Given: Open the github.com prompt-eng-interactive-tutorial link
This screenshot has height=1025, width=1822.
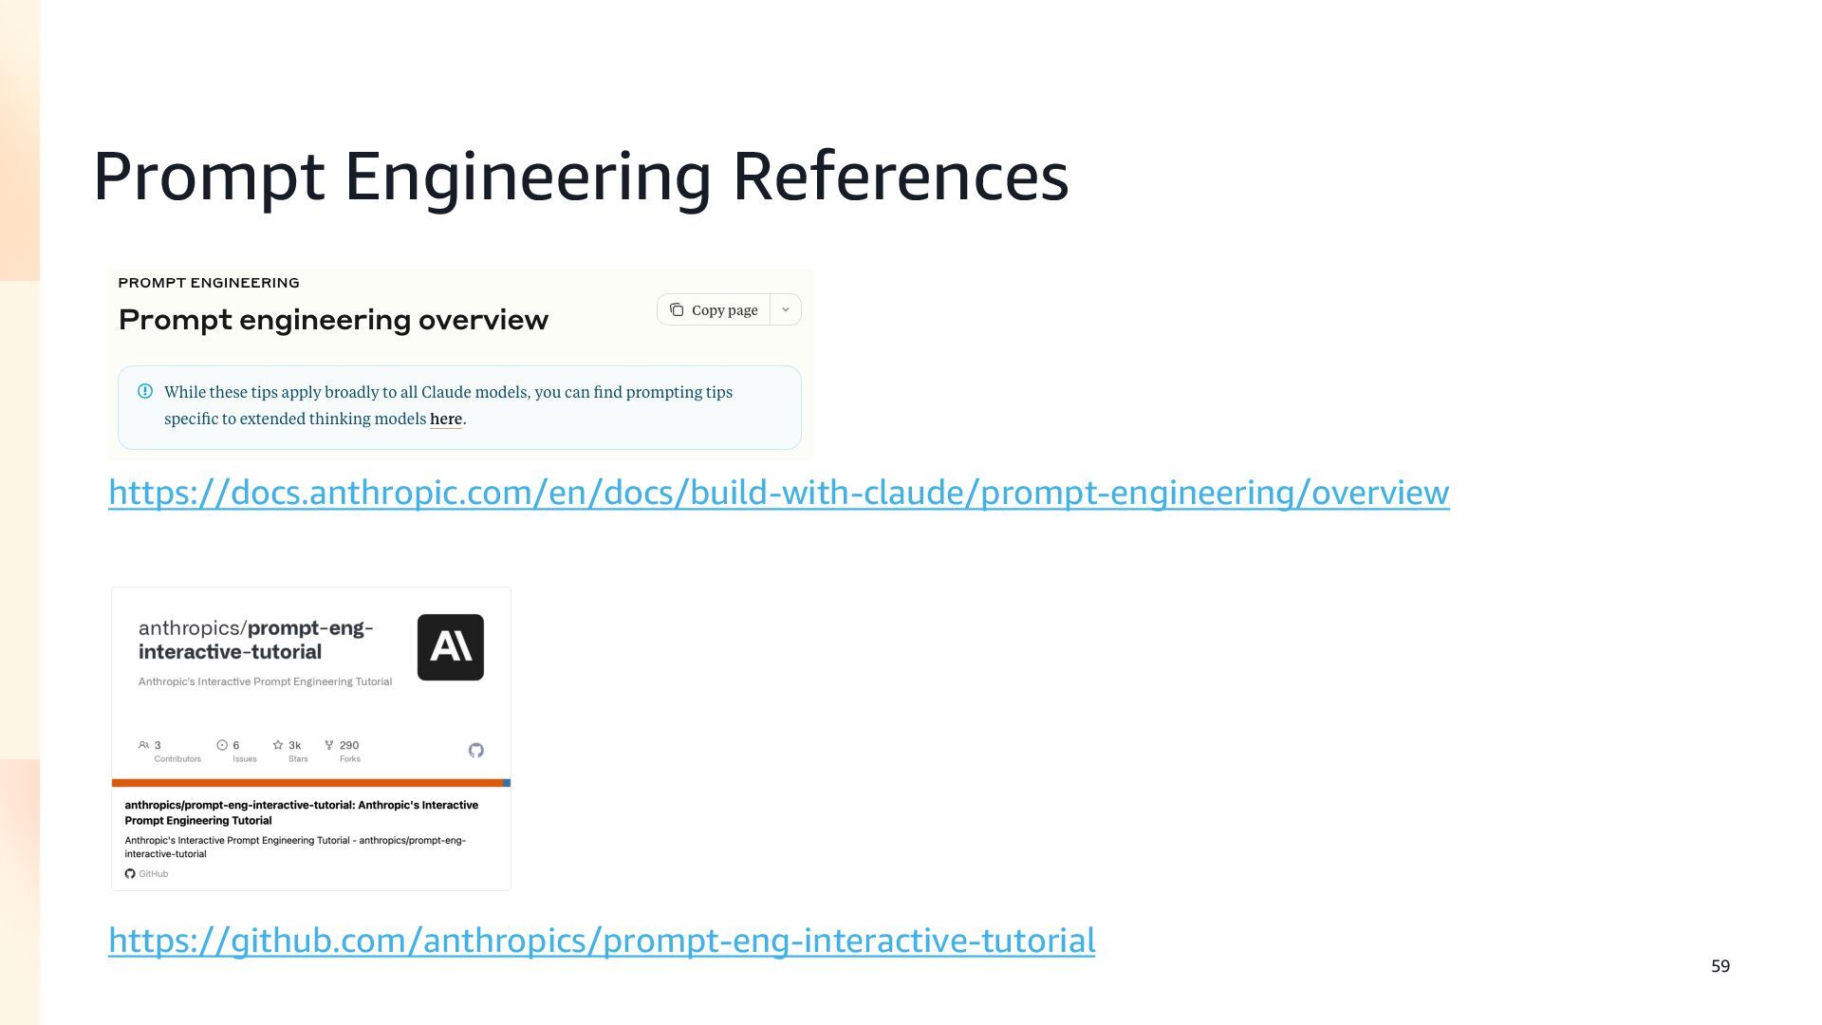Looking at the screenshot, I should coord(602,941).
